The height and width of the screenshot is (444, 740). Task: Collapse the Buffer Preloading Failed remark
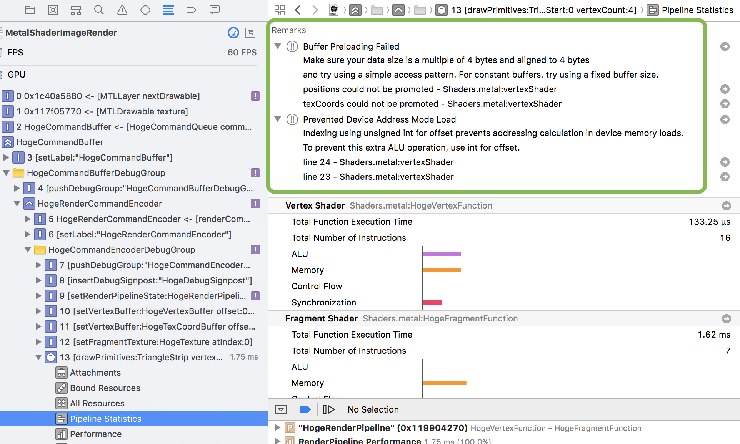[278, 46]
